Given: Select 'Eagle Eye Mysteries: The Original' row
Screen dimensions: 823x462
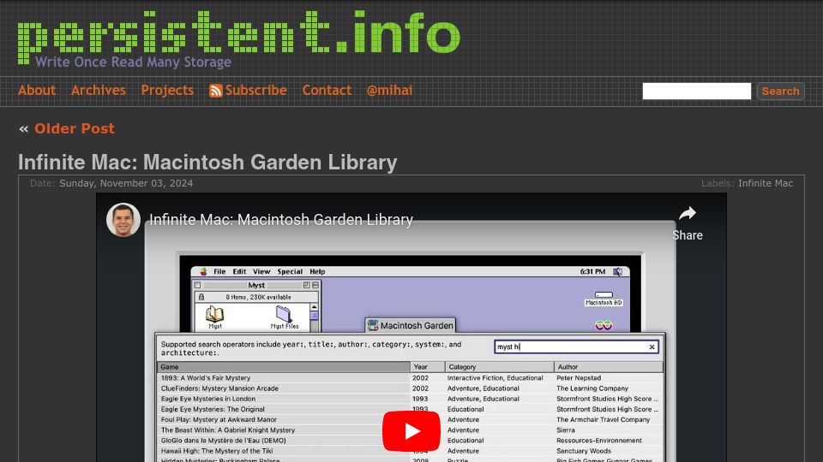Looking at the screenshot, I should click(410, 409).
